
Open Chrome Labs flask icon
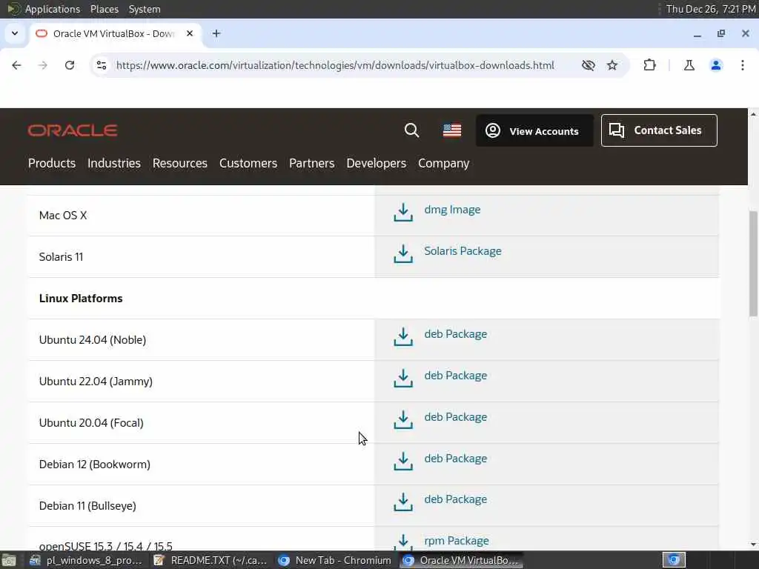[689, 65]
